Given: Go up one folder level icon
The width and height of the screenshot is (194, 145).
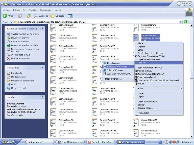Looking at the screenshot, I should coord(29,16).
